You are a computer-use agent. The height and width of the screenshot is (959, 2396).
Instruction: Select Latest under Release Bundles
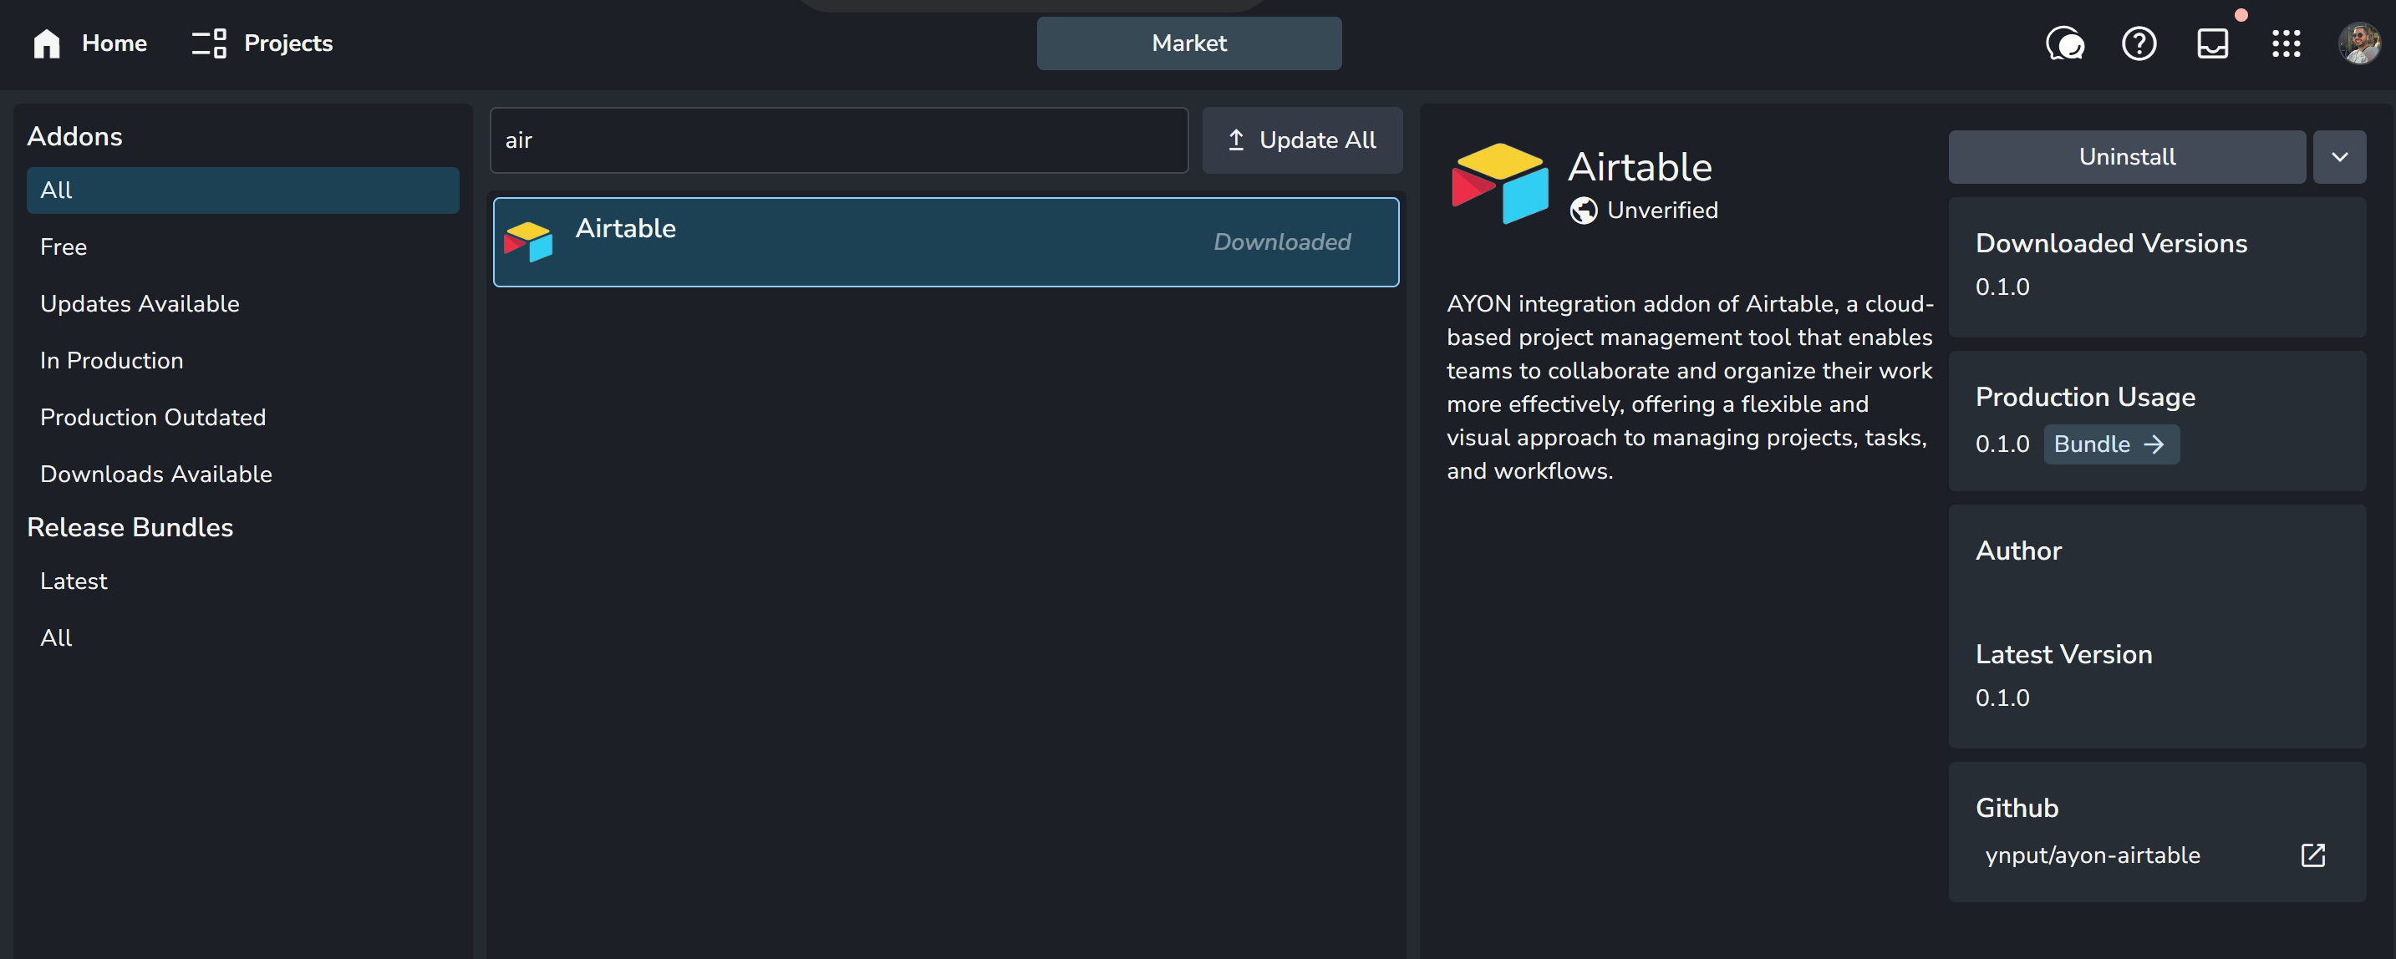pyautogui.click(x=242, y=581)
